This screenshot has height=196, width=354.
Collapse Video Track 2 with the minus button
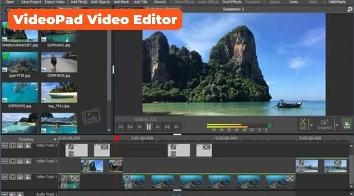(x=5, y=161)
